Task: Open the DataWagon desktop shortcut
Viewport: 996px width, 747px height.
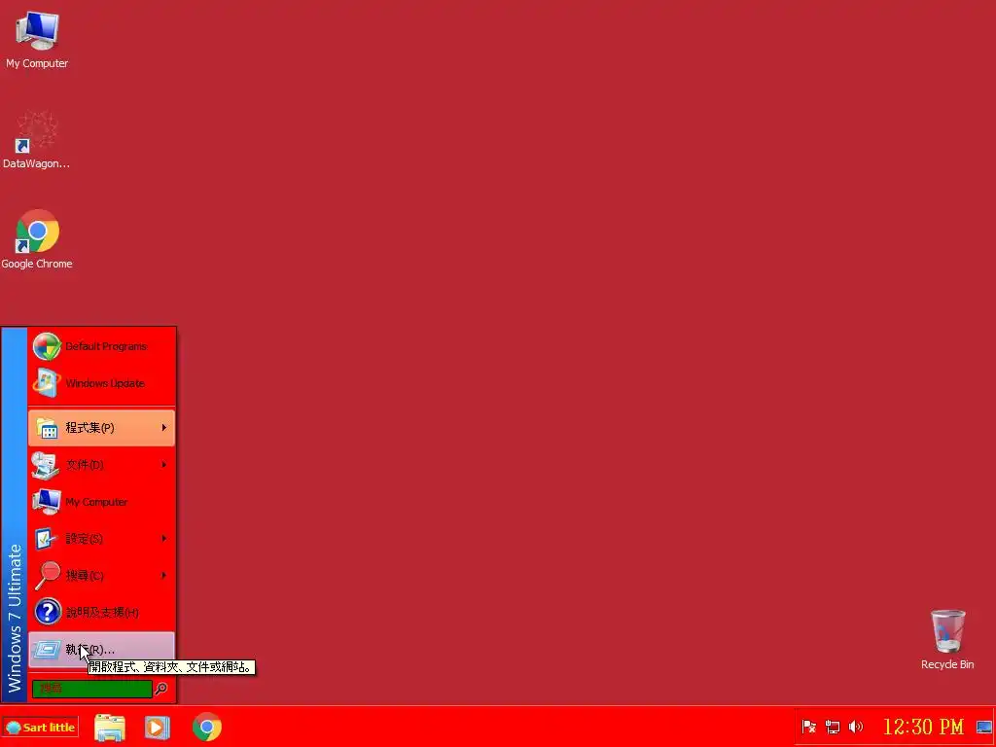Action: (x=37, y=140)
